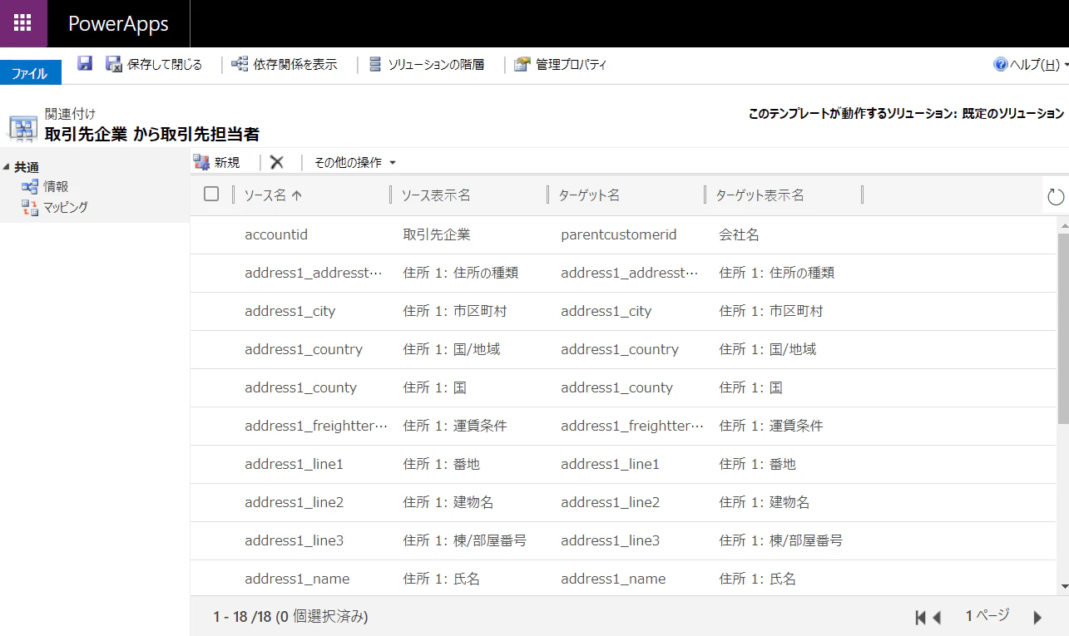
Task: Click the 新規 (New) mapping button
Action: coord(216,162)
